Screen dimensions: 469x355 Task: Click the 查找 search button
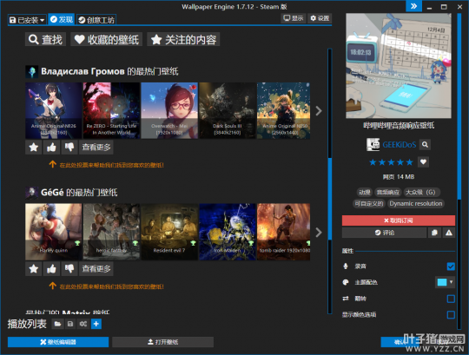coord(45,39)
